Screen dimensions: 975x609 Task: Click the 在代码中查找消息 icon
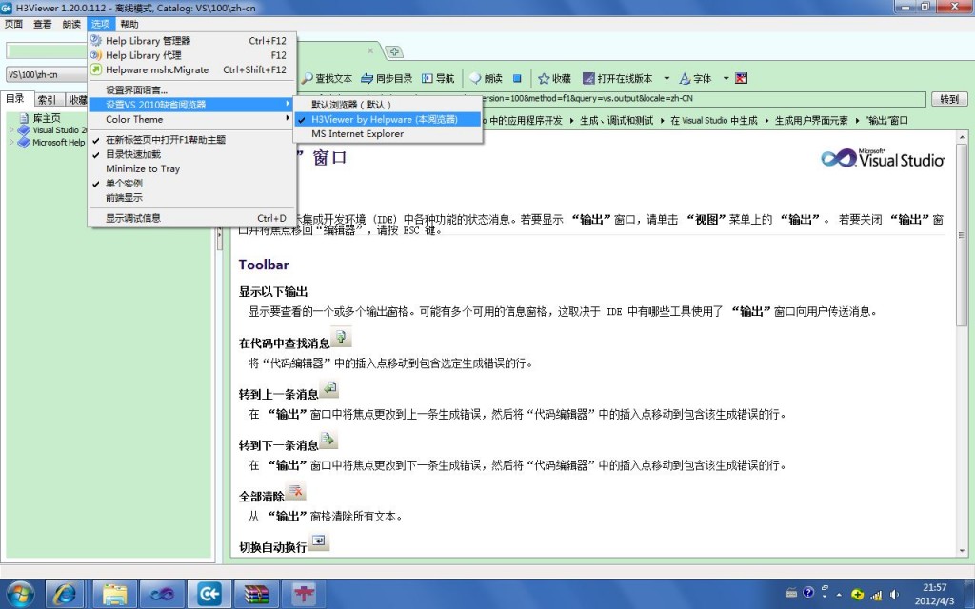(x=341, y=337)
